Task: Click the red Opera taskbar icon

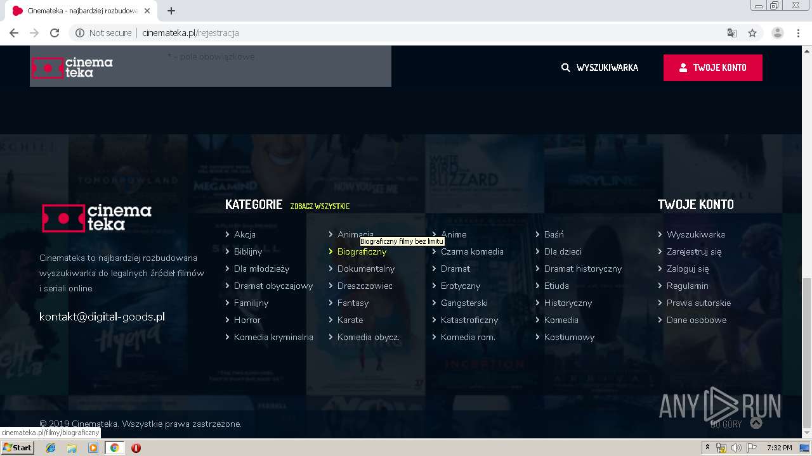Action: coord(136,448)
